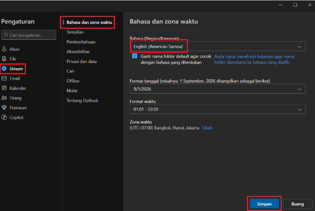
Task: Select the Email category label
Action: (15, 79)
